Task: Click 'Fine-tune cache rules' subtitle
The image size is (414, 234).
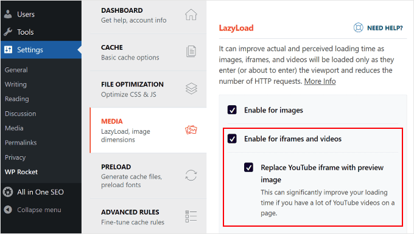Action: [133, 222]
